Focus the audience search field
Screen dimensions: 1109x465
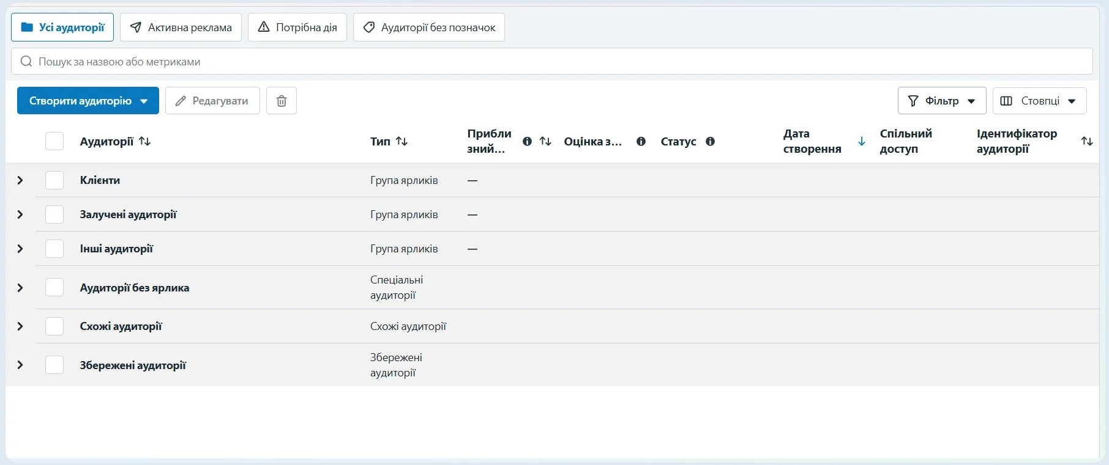552,61
